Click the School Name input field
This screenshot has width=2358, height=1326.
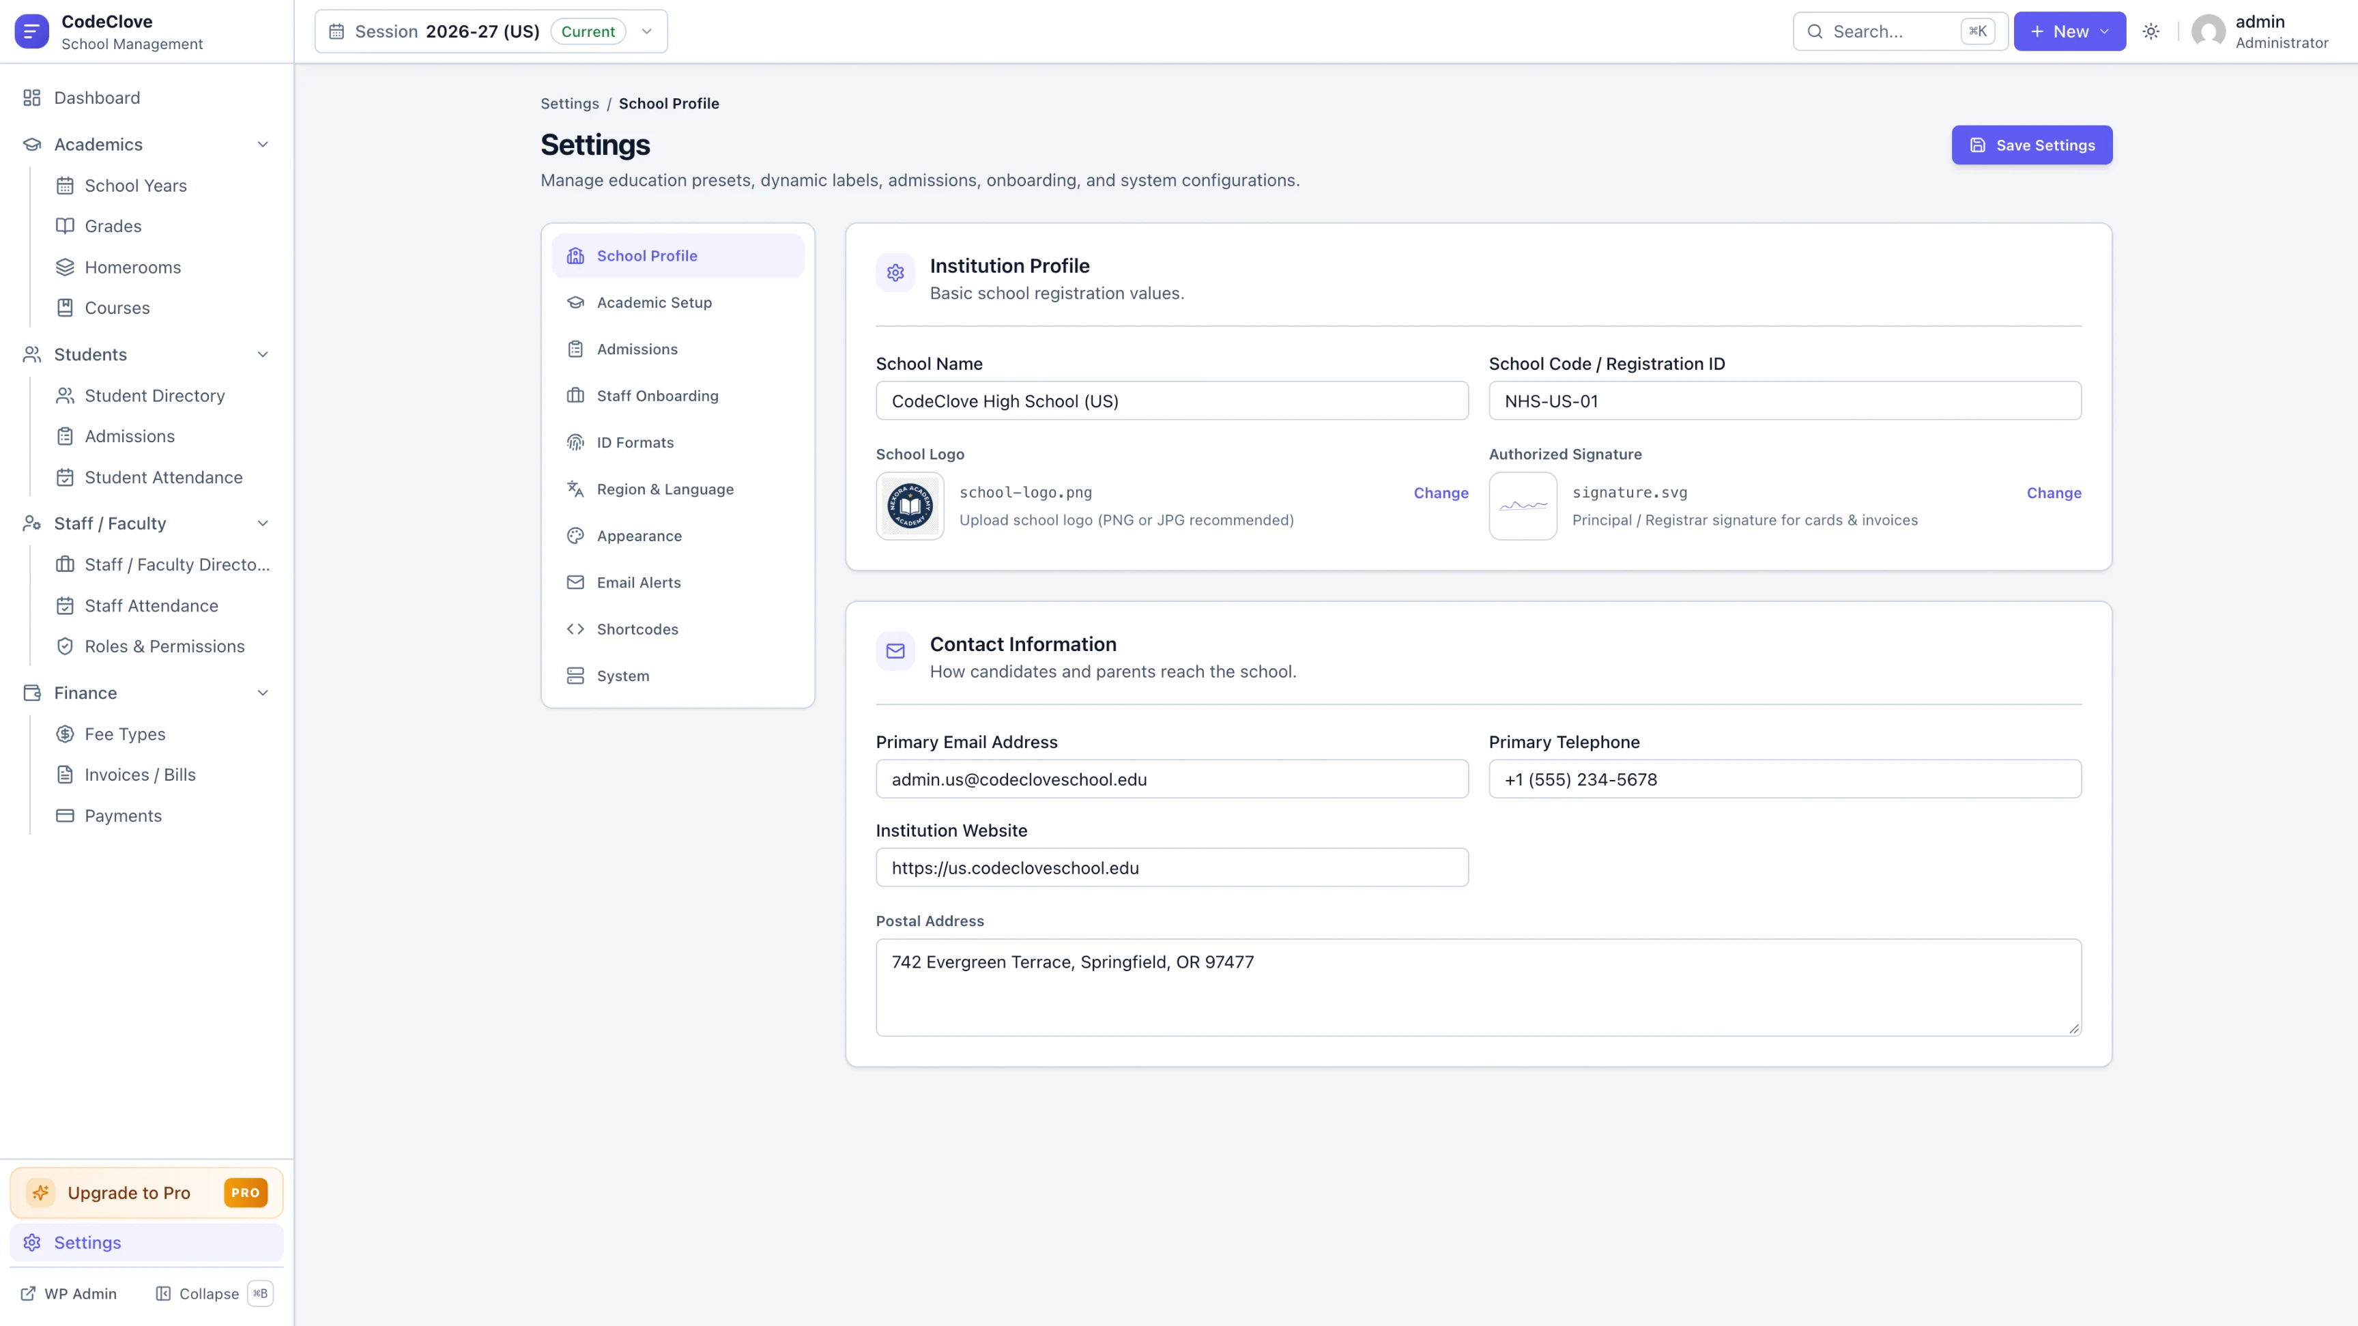point(1172,401)
